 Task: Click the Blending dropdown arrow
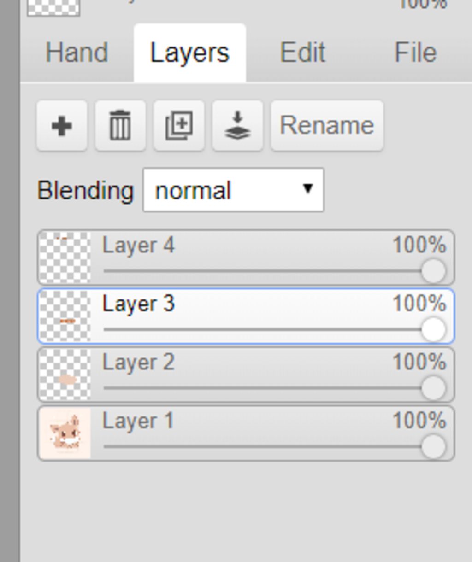click(307, 188)
